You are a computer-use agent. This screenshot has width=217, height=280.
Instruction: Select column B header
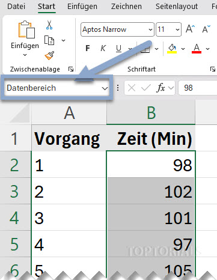pos(151,113)
